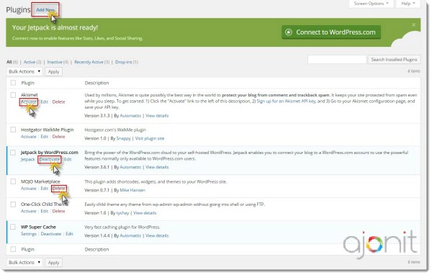
Task: Open Automattic author link for Akismet
Action: click(x=130, y=116)
